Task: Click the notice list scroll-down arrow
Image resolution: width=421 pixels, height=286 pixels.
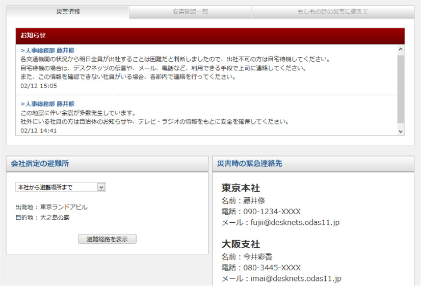Action: point(401,132)
